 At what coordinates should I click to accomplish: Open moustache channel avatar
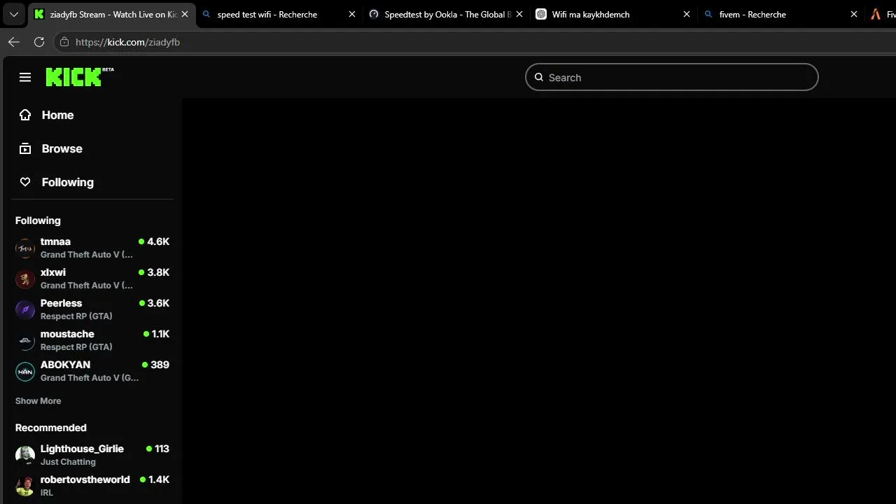pyautogui.click(x=25, y=340)
